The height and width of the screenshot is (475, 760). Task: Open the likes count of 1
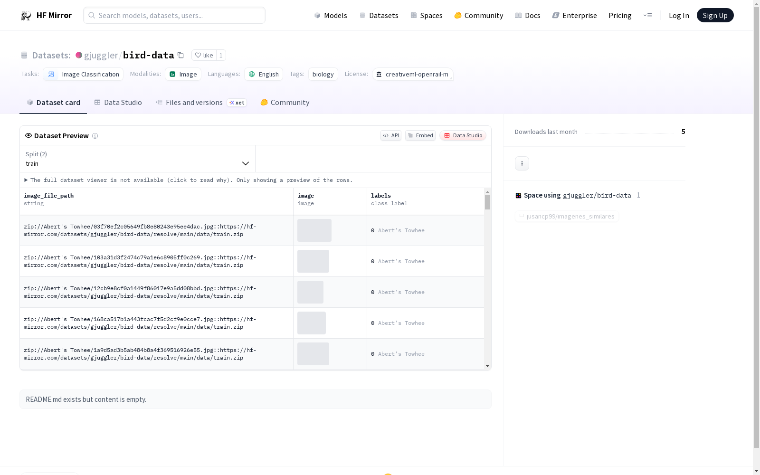[x=221, y=55]
